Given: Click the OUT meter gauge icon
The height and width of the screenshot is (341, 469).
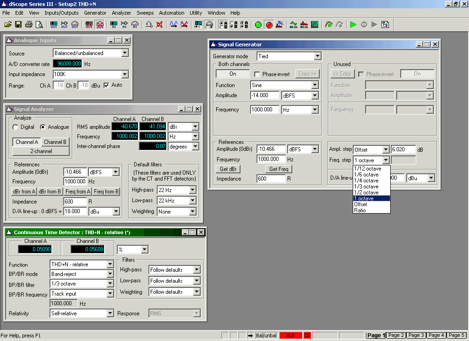Looking at the screenshot, I should [75, 25].
